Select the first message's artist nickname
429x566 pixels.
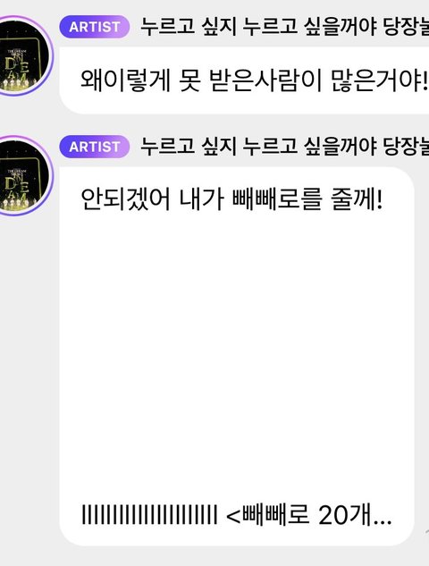pos(284,27)
